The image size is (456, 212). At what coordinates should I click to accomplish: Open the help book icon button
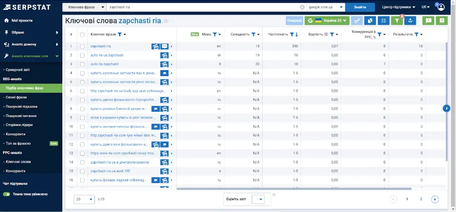(x=442, y=21)
